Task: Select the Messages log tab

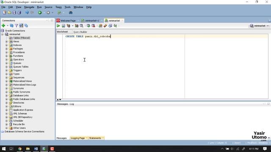Action: tap(61, 138)
